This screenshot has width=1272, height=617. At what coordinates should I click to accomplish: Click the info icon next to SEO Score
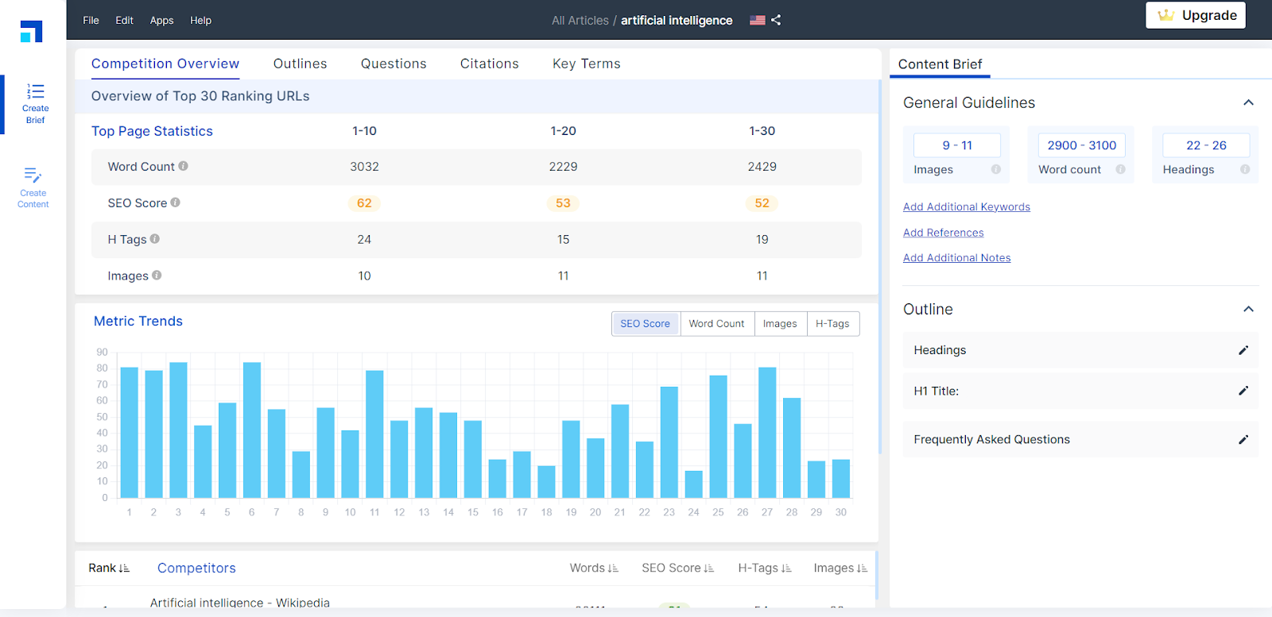point(176,202)
